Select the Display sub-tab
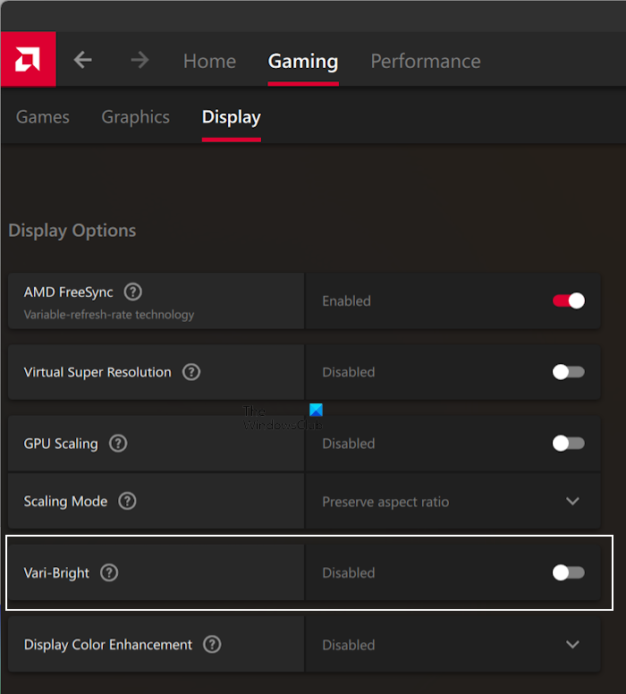626x694 pixels. pyautogui.click(x=232, y=117)
